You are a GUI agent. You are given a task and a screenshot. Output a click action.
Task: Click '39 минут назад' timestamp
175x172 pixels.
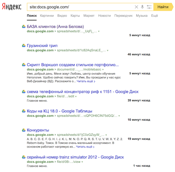(x=139, y=100)
